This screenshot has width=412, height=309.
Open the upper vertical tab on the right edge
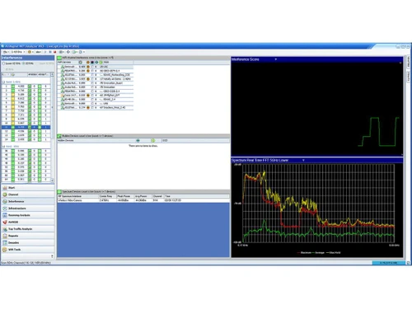[408, 62]
